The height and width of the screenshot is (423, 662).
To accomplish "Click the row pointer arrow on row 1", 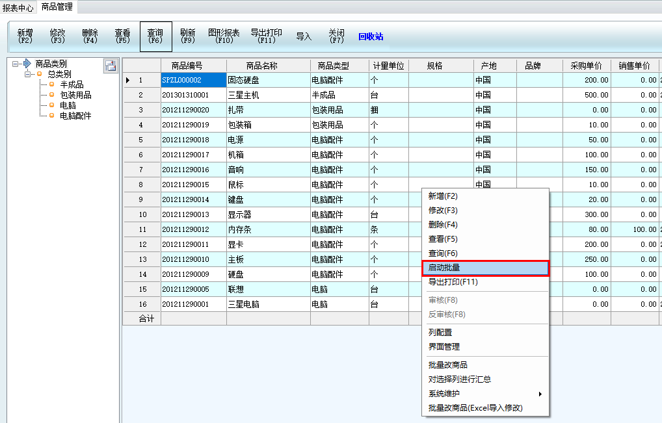I will (127, 80).
